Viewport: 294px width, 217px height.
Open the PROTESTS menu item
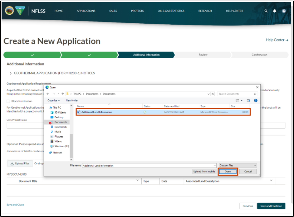click(x=137, y=11)
